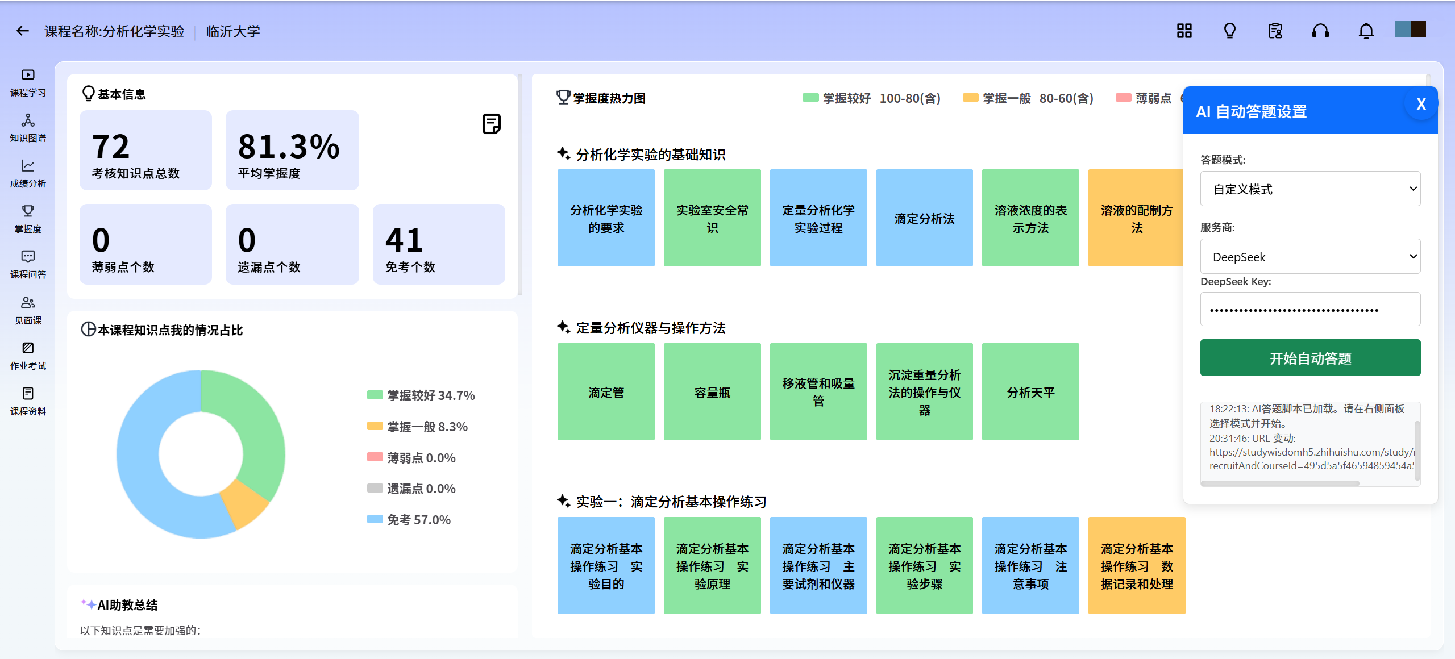
Task: Click the DeepSeek Key input field
Action: [1309, 310]
